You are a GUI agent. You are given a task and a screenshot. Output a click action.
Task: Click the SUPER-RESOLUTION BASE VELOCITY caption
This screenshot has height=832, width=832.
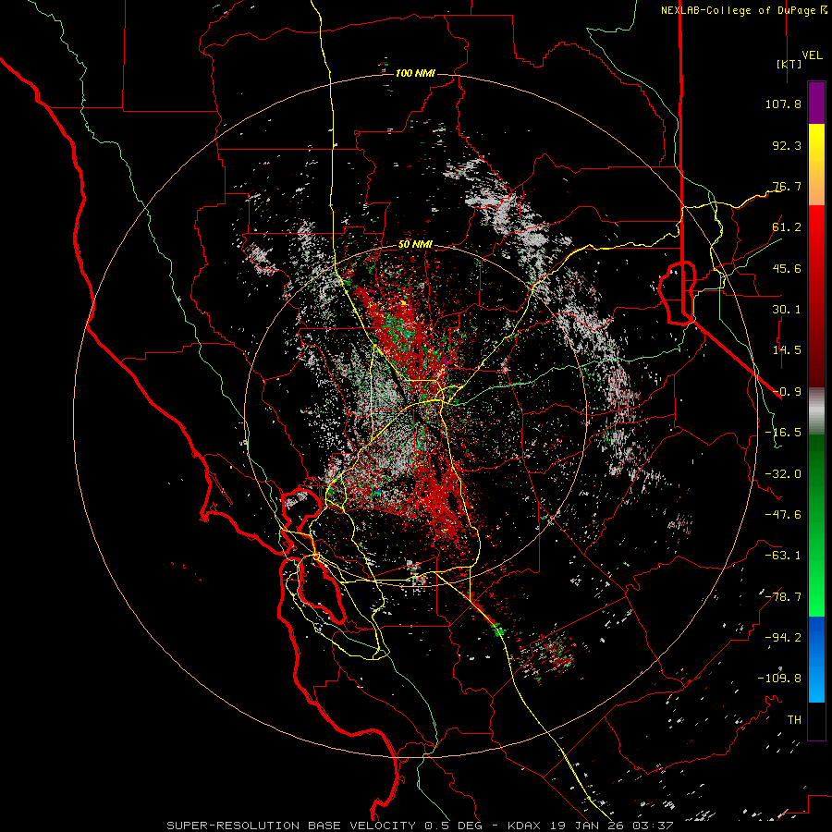pyautogui.click(x=291, y=826)
